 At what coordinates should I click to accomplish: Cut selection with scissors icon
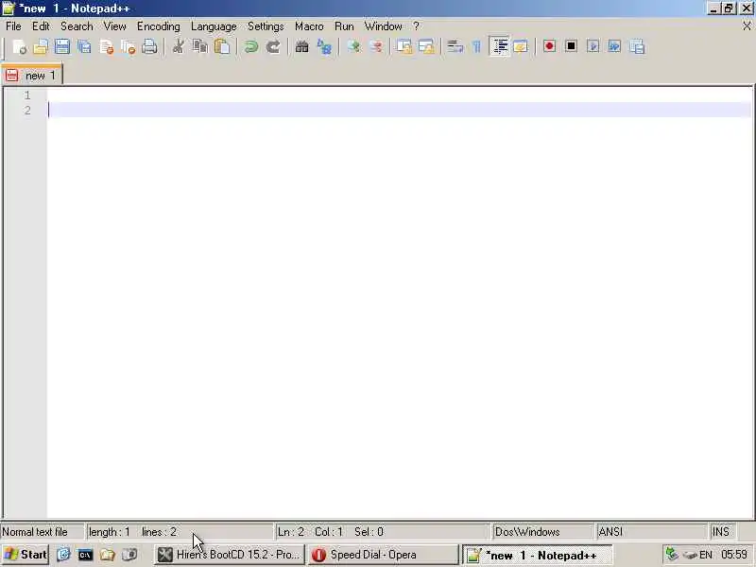(178, 46)
